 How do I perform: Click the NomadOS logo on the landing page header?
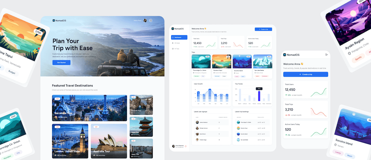[59, 21]
